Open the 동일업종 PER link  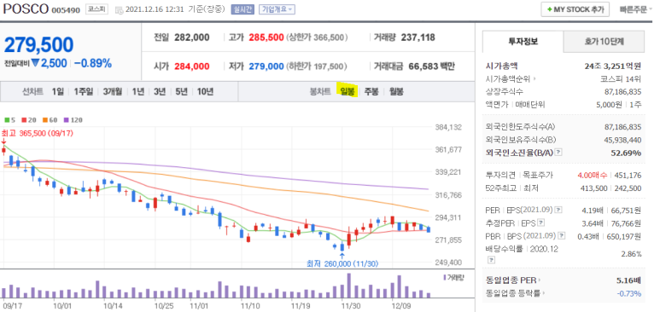click(513, 280)
